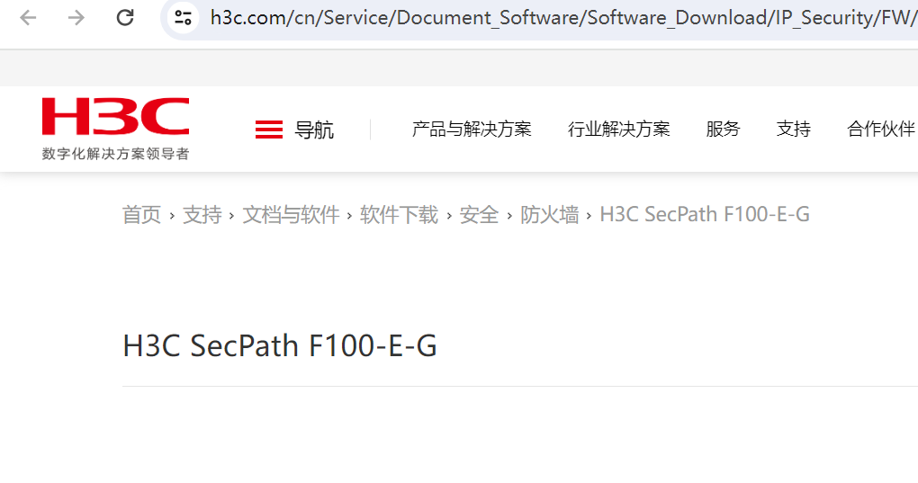Open the red hamburger navigation icon
This screenshot has width=918, height=483.
click(x=269, y=130)
